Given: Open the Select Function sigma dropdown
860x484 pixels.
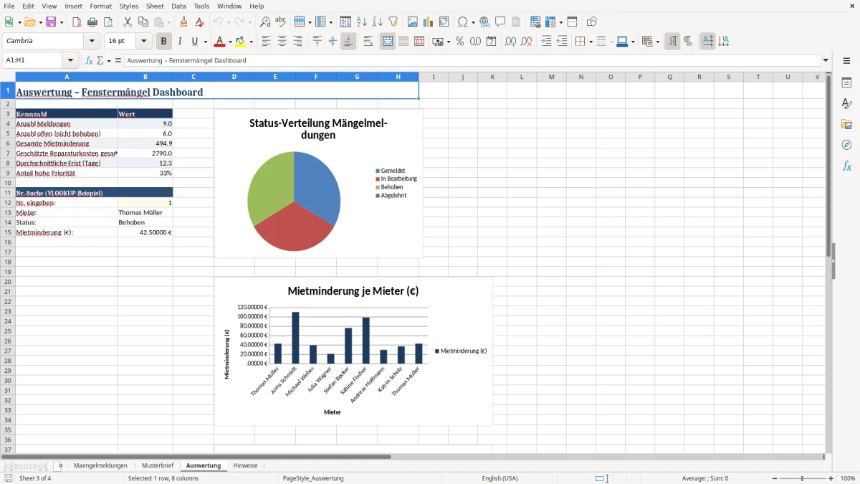Looking at the screenshot, I should (109, 61).
